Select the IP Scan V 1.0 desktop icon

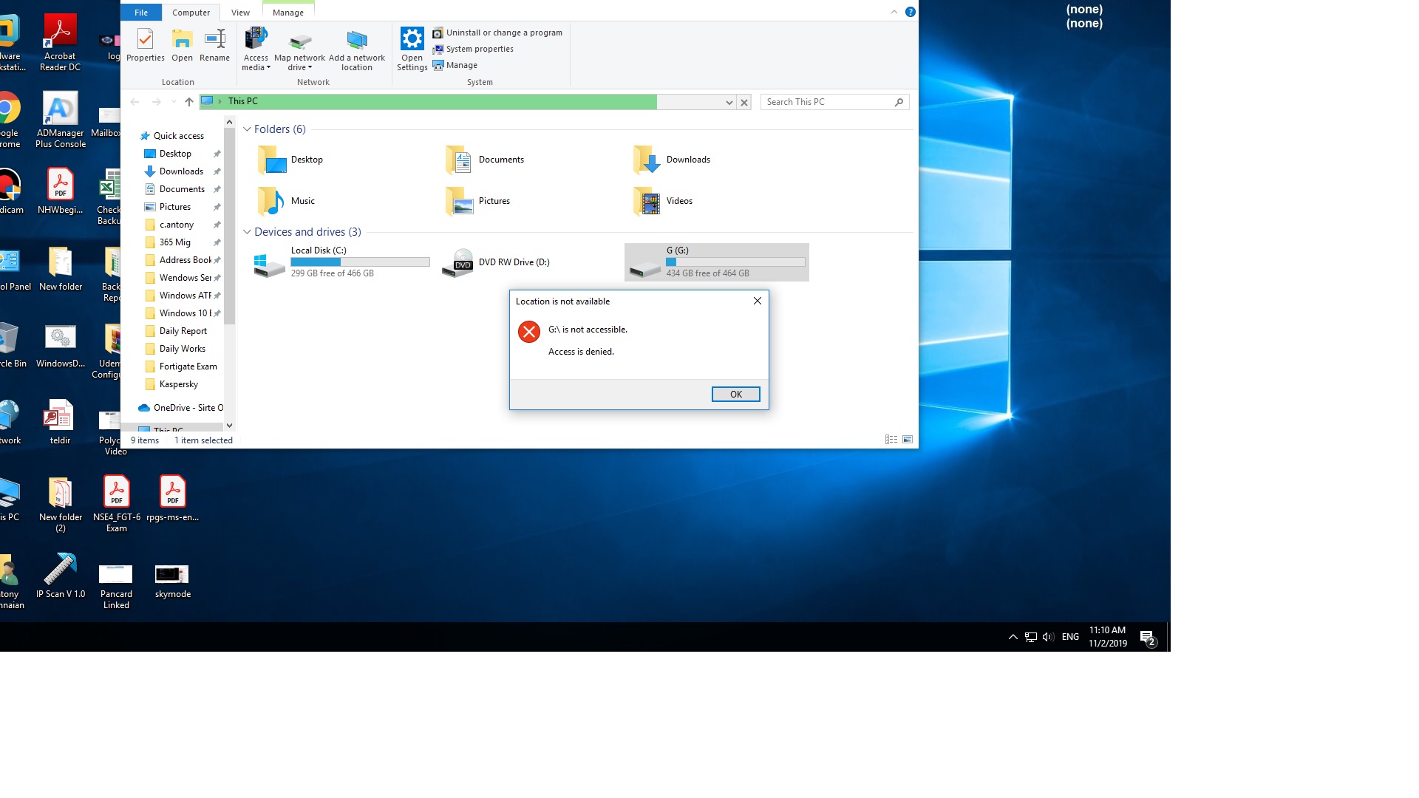(61, 576)
